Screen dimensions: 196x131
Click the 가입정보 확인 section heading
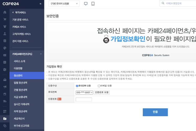click(54, 67)
